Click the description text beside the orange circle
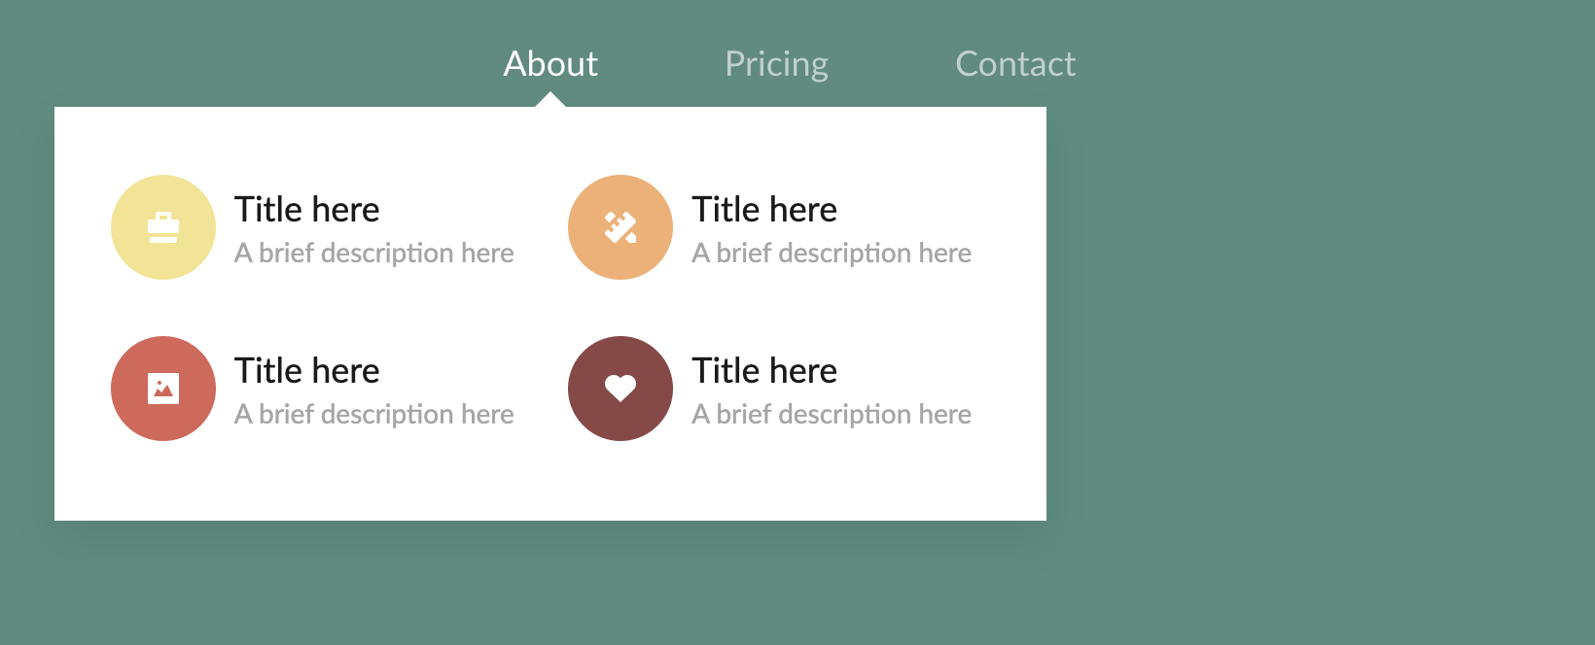The image size is (1595, 645). 832,254
